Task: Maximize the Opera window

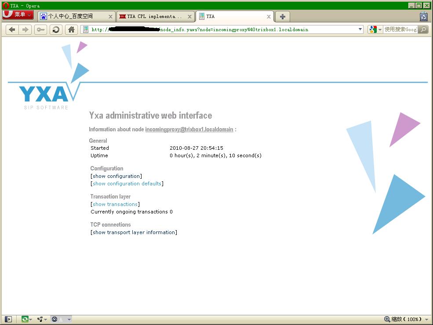Action: coord(418,5)
